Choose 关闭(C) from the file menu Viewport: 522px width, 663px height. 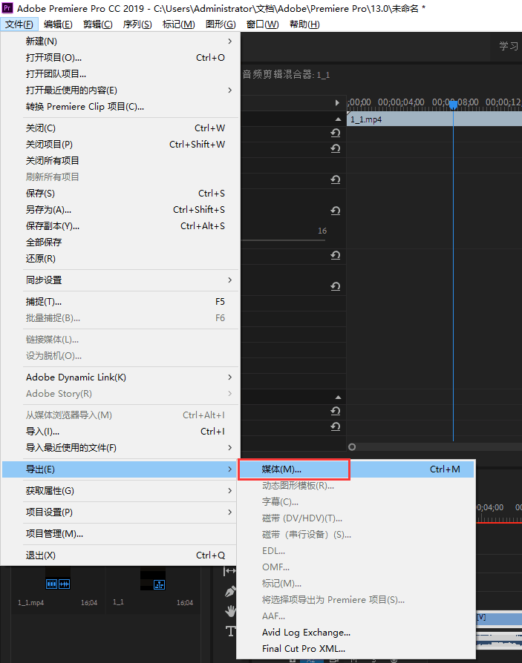(120, 128)
